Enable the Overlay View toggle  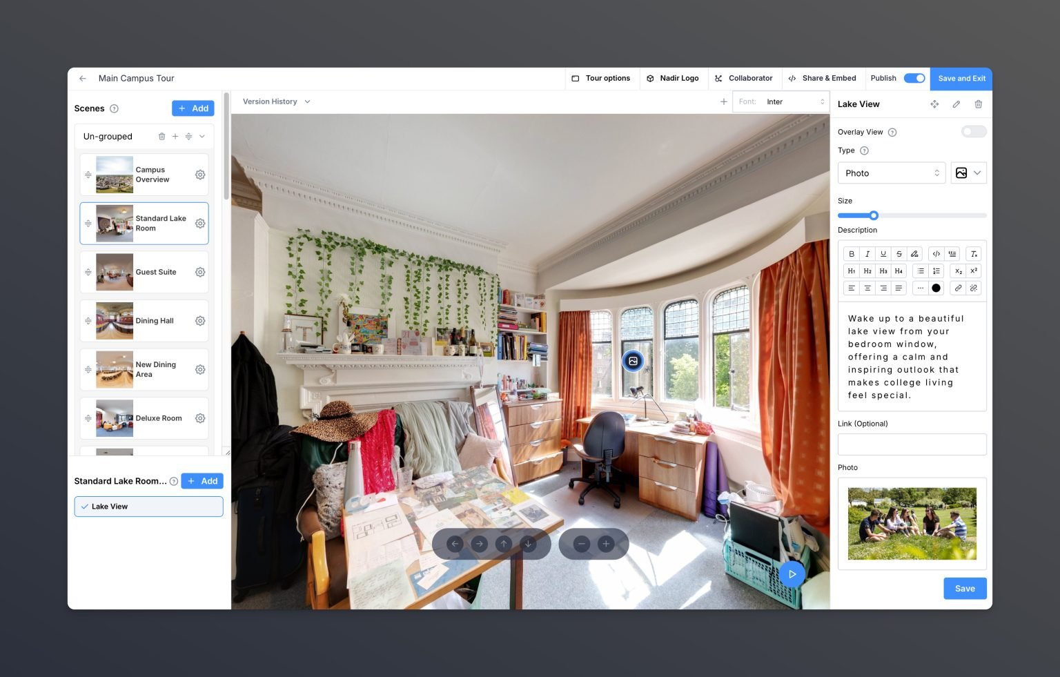tap(973, 132)
